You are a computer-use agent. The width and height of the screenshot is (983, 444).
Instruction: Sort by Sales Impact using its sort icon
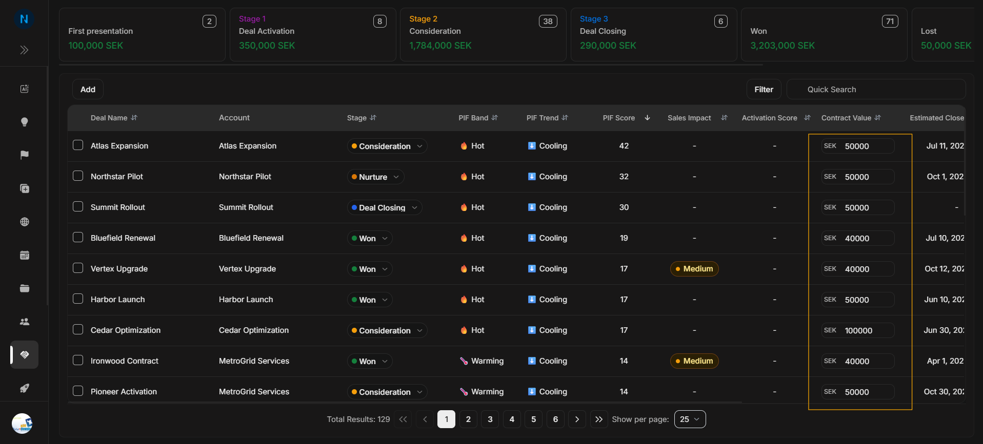tap(724, 118)
